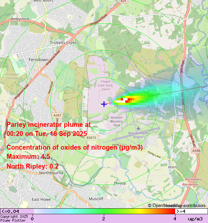Open the OpenStreetMap contributors attribution

point(177,205)
